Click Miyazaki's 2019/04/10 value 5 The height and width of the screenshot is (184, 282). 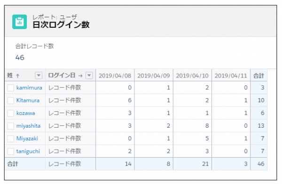point(207,138)
